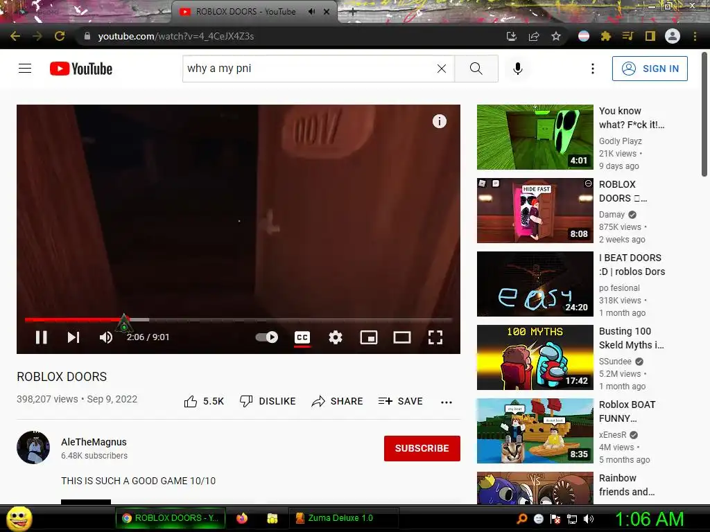710x532 pixels.
Task: Click the round striped extension icon in the toolbar
Action: [x=584, y=36]
